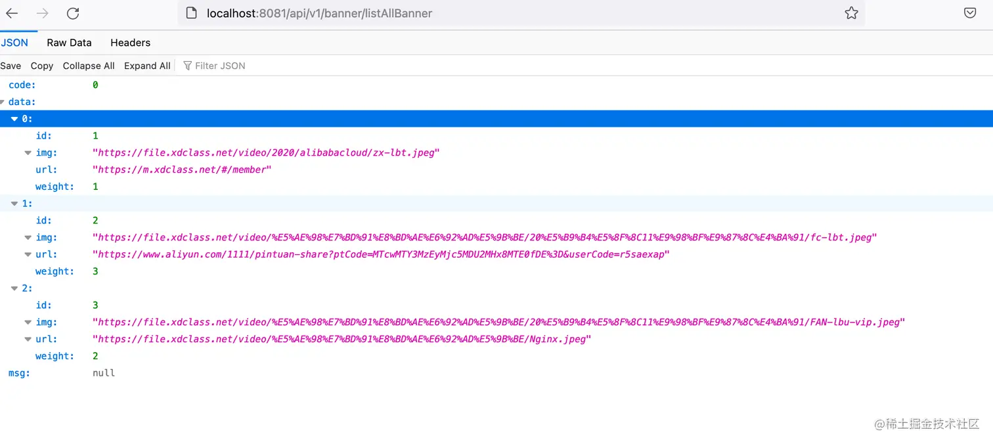This screenshot has height=444, width=993.
Task: Select the aliyun.com pintuan-share url string
Action: tap(381, 254)
